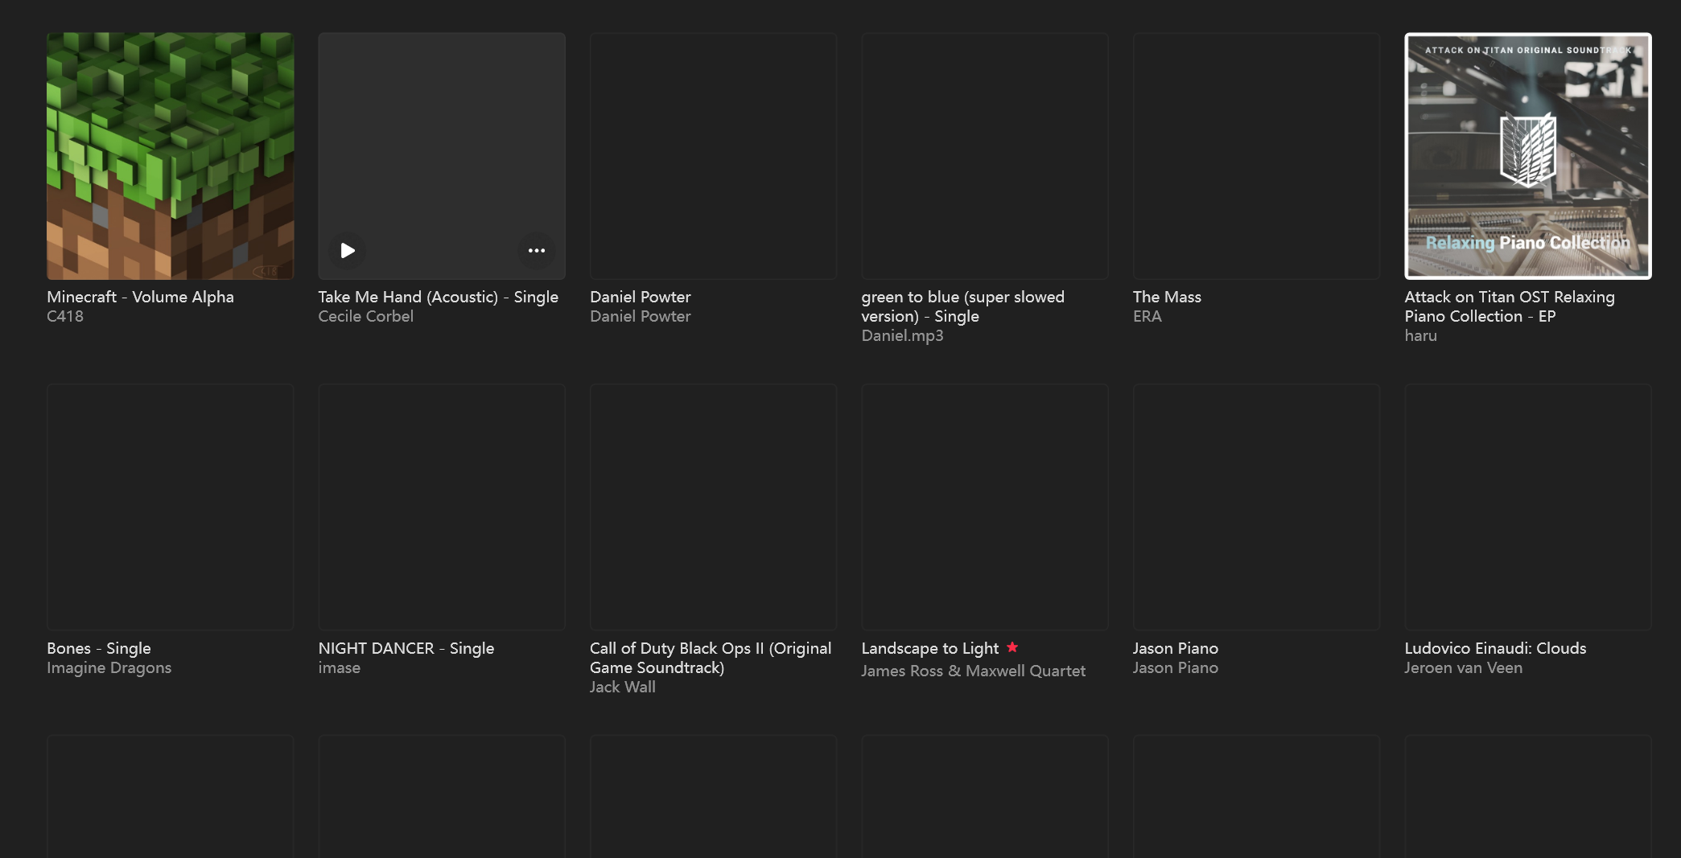Go to Jason Piano artist link

[1176, 667]
